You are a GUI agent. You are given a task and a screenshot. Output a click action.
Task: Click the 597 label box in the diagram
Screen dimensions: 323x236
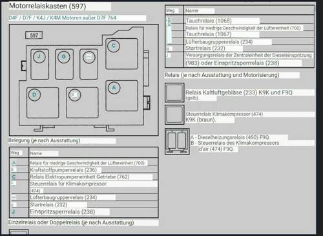pyautogui.click(x=34, y=36)
